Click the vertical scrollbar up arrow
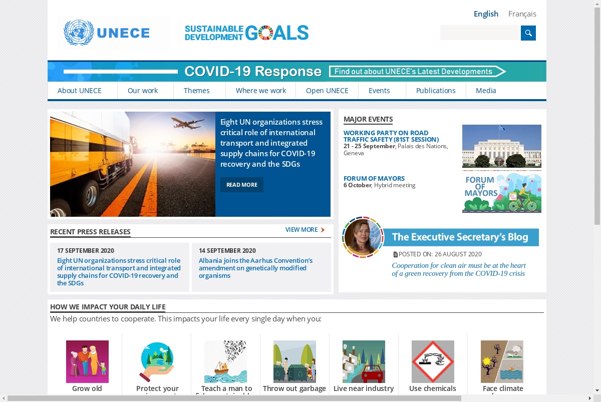 [597, 4]
